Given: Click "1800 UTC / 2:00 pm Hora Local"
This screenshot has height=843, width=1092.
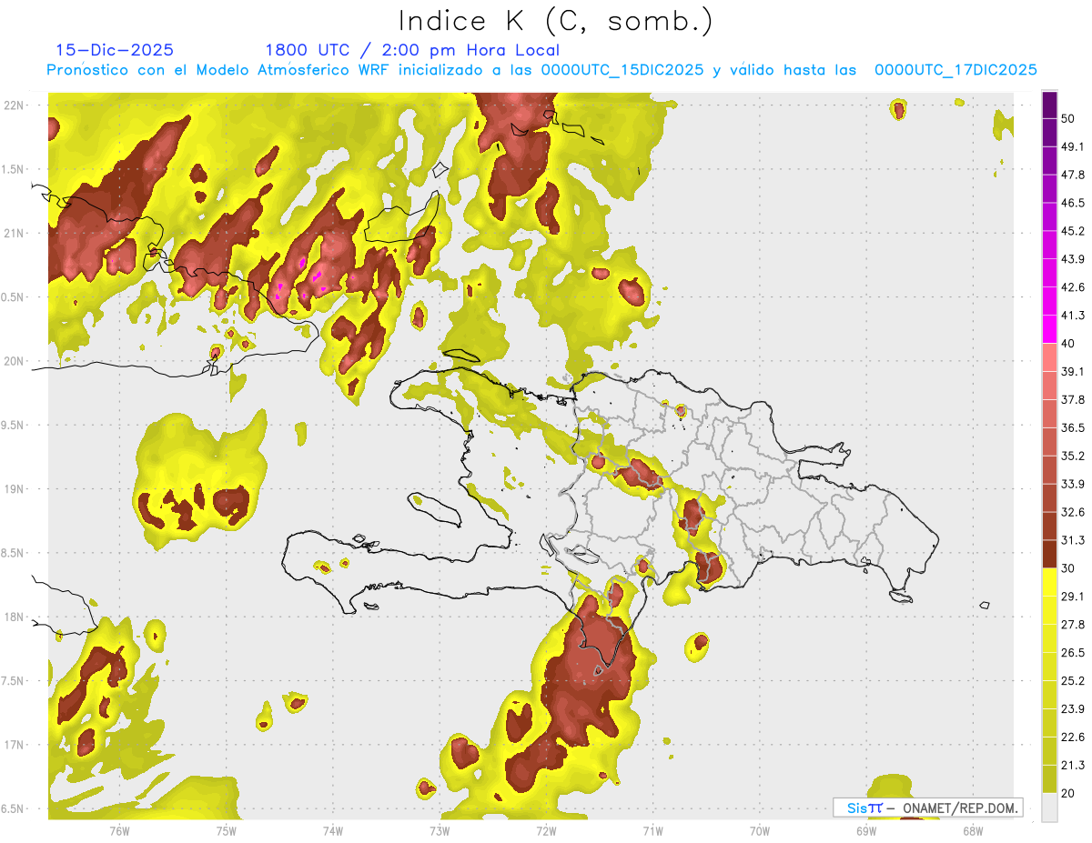Looking at the screenshot, I should pos(412,50).
